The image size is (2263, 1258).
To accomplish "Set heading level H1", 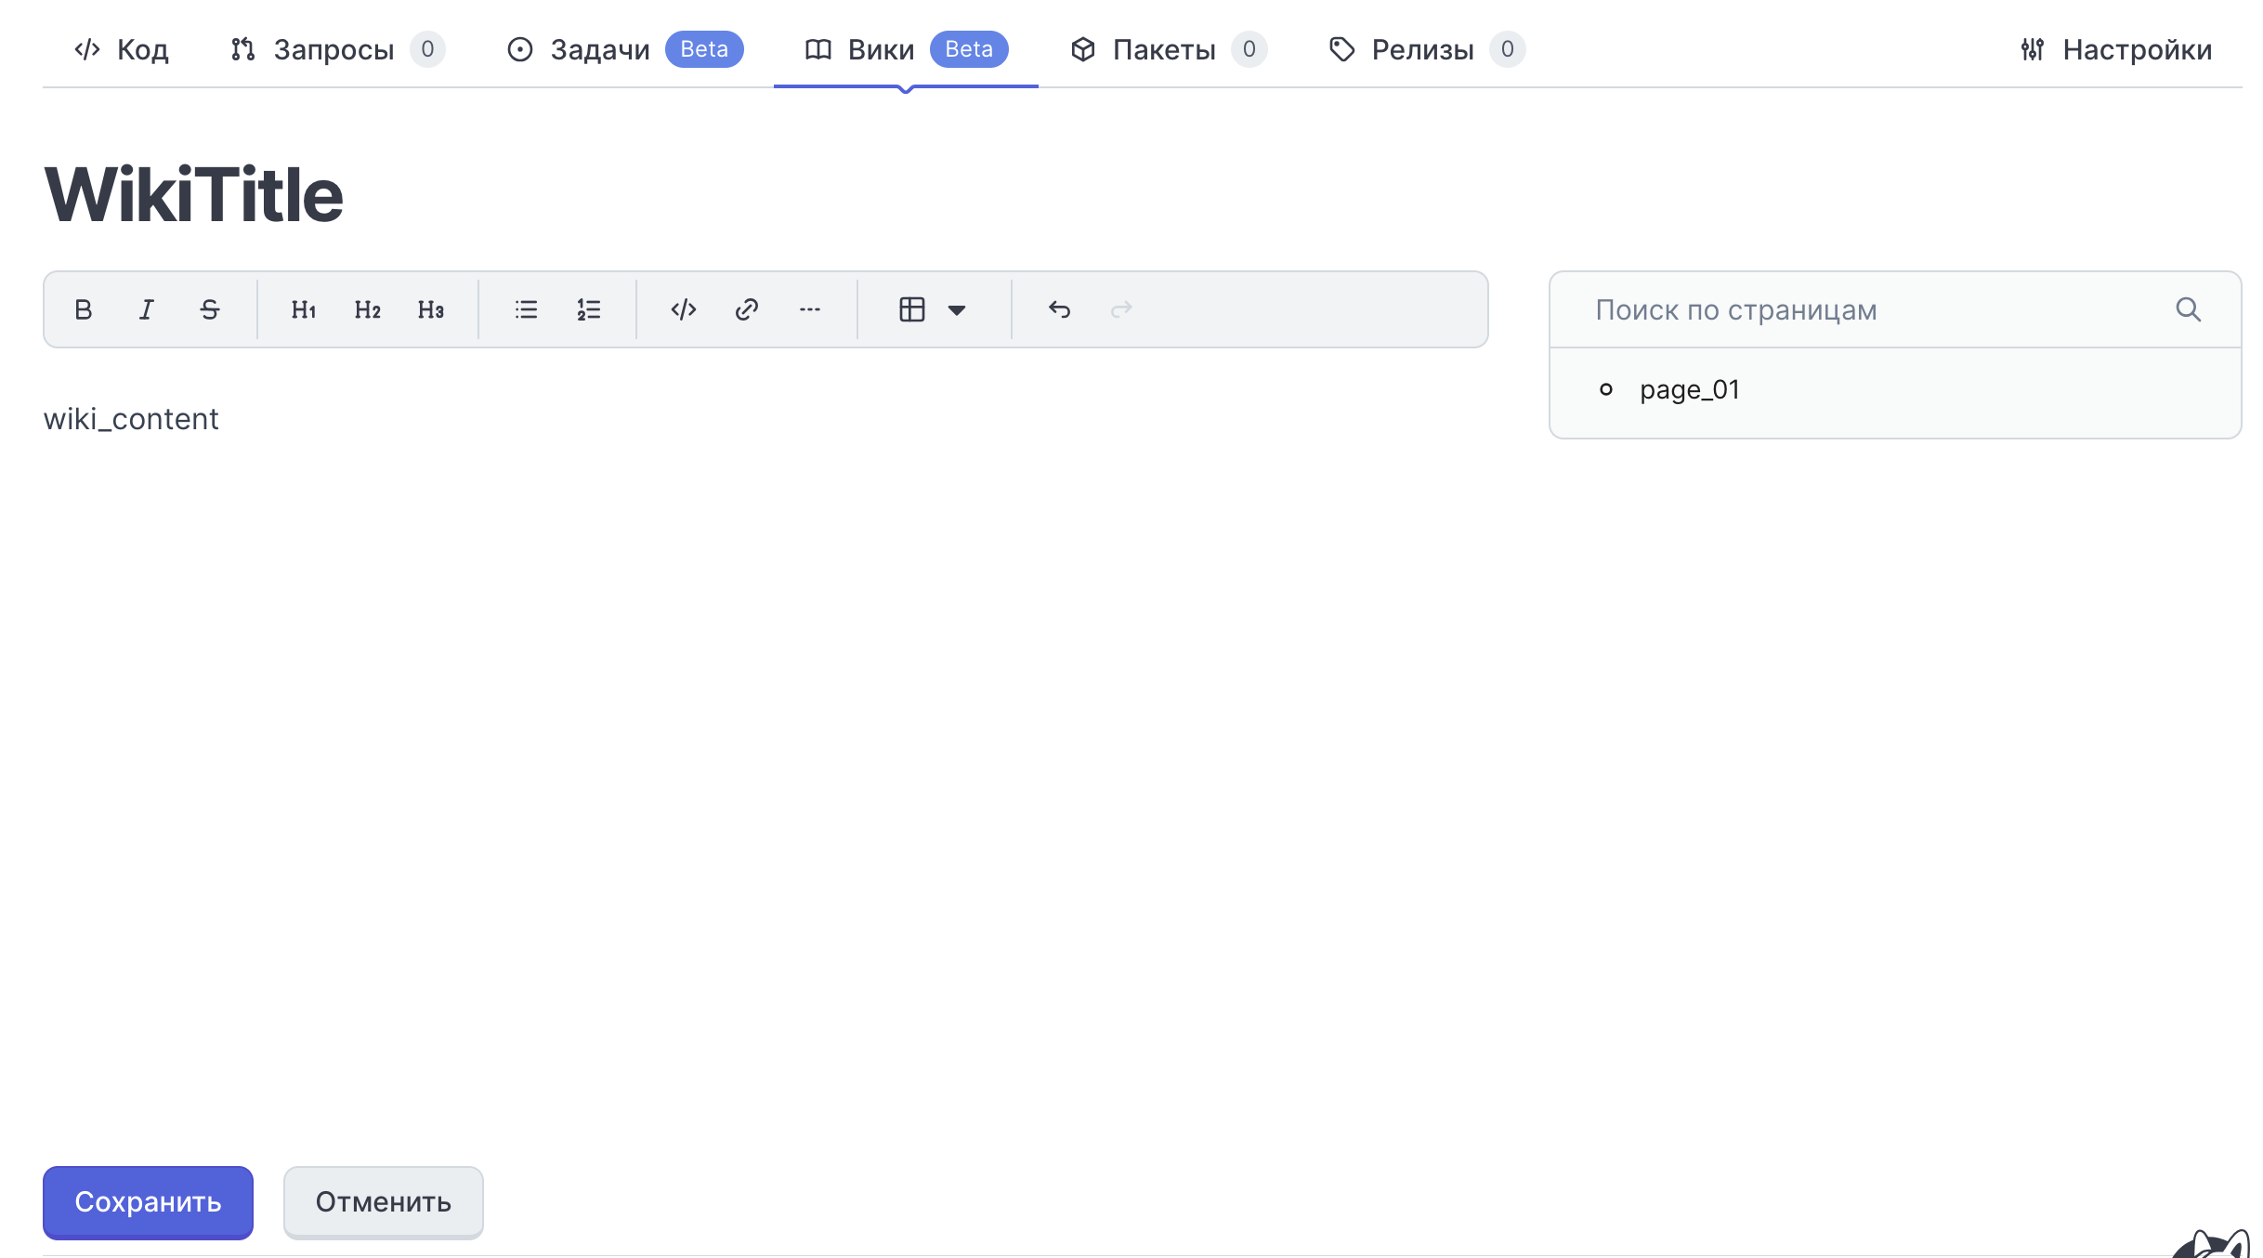I will pyautogui.click(x=304, y=309).
